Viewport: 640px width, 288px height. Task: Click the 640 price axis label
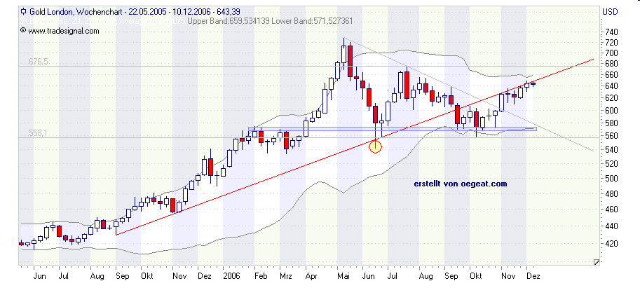tap(612, 86)
